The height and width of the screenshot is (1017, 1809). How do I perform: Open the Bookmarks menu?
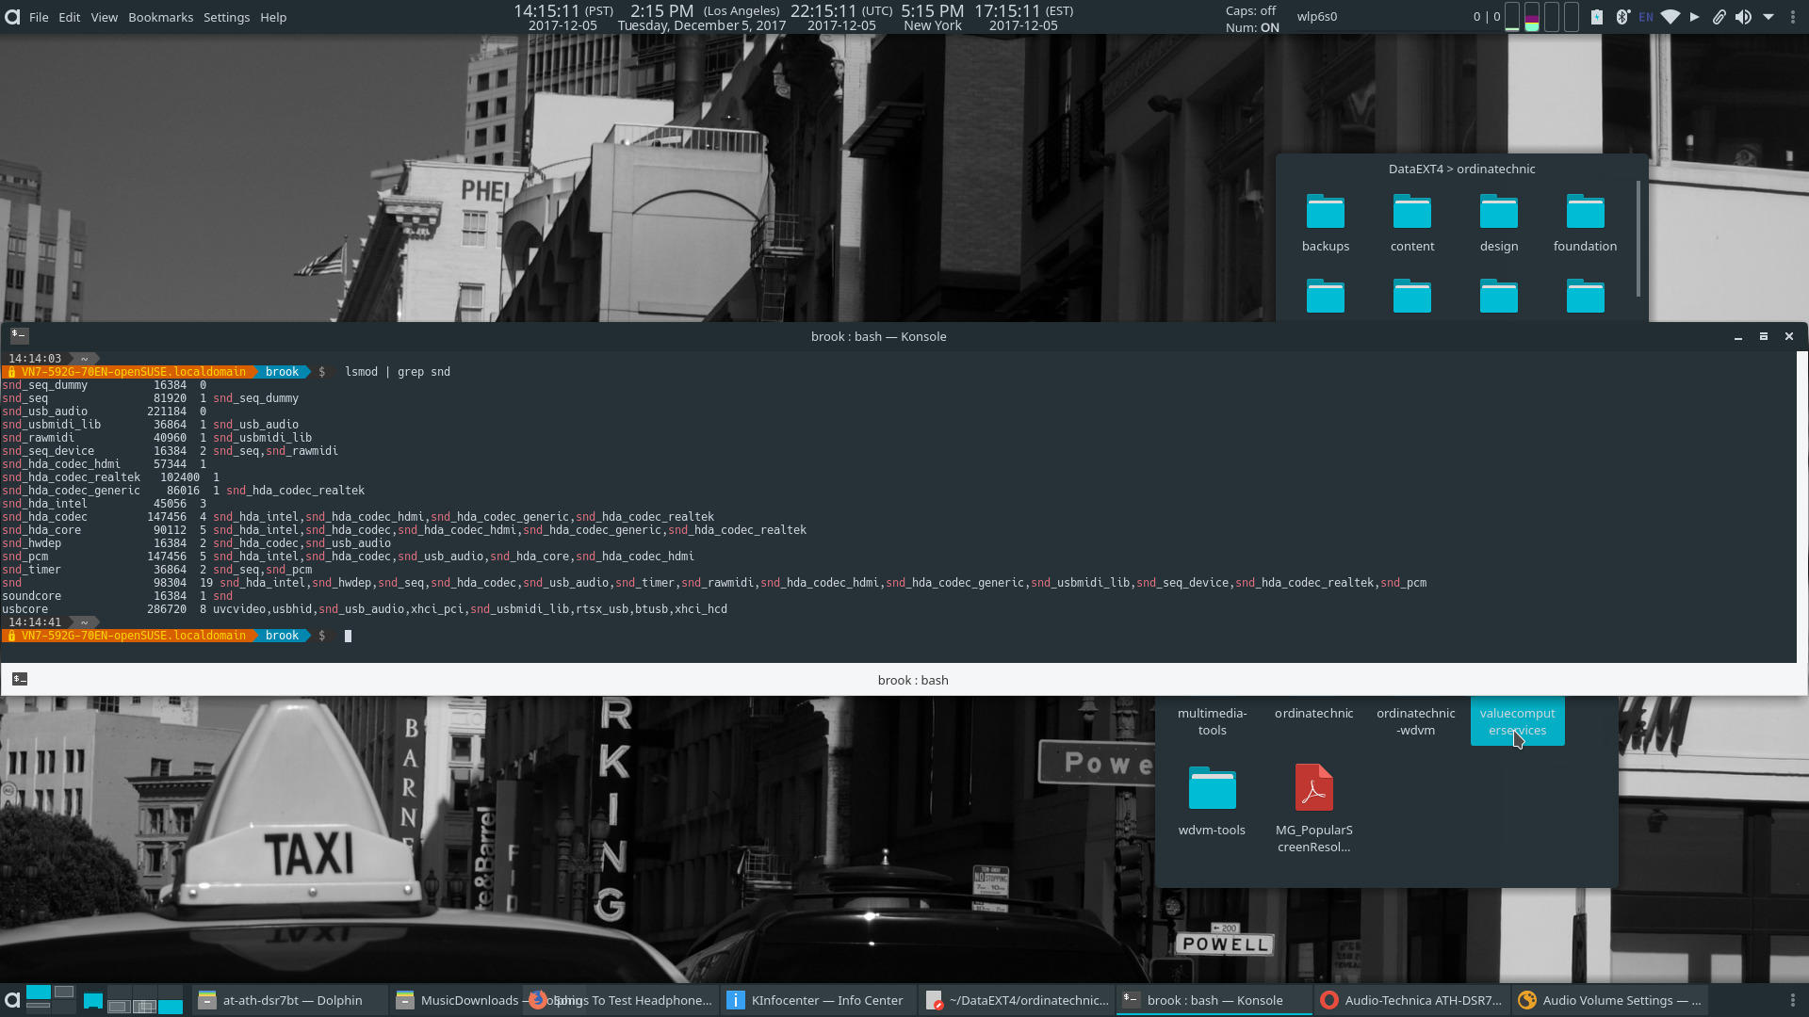[161, 17]
